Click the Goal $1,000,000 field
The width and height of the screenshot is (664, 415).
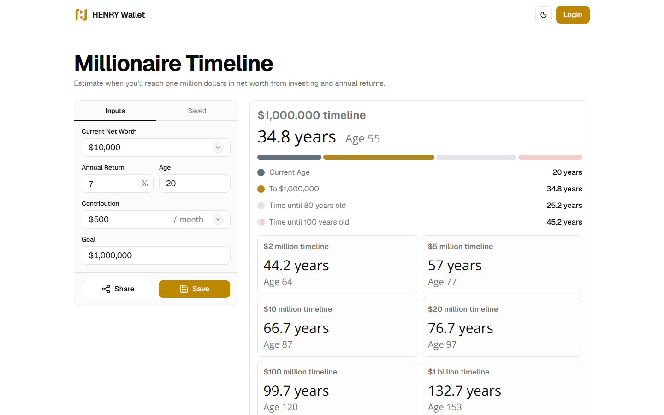click(156, 255)
